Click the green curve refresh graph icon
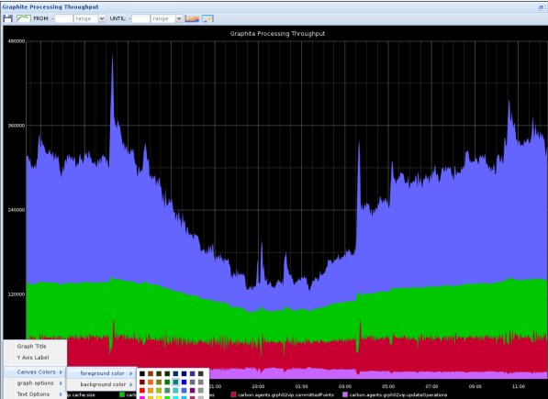The image size is (548, 399). point(24,18)
